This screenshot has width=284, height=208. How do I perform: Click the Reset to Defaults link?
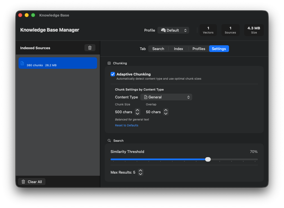[x=127, y=125]
